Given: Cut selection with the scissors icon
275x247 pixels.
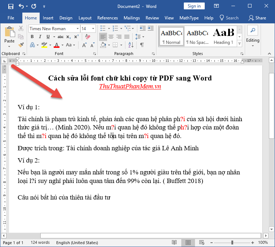Looking at the screenshot, I should (x=21, y=28).
